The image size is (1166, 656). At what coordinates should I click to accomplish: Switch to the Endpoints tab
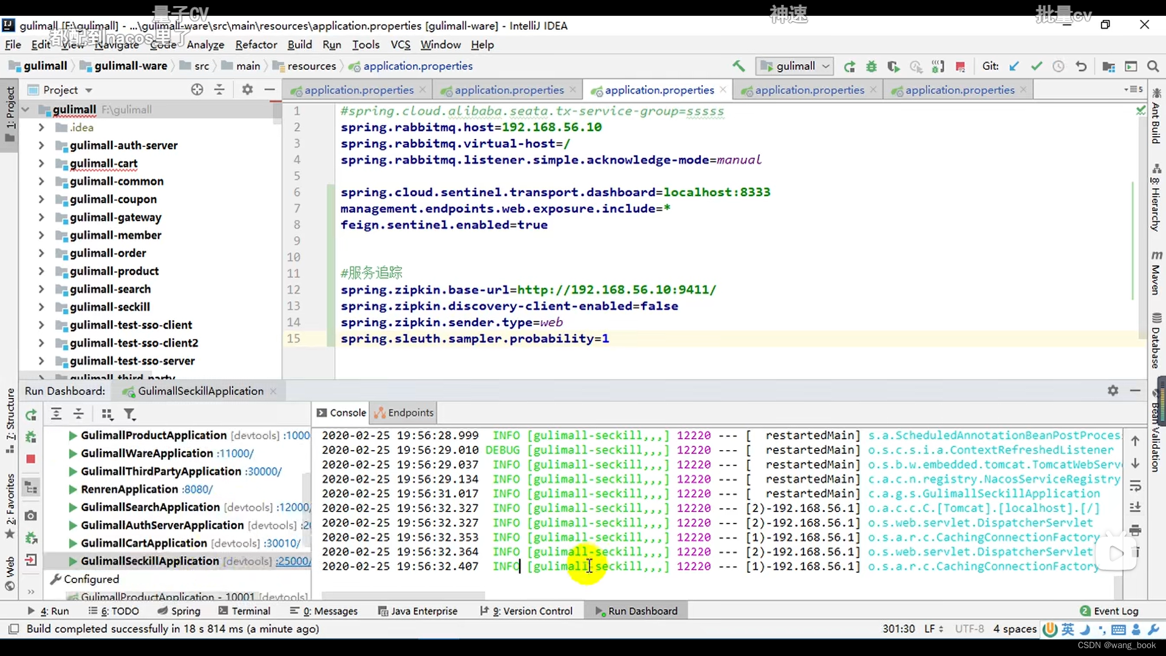pos(404,413)
